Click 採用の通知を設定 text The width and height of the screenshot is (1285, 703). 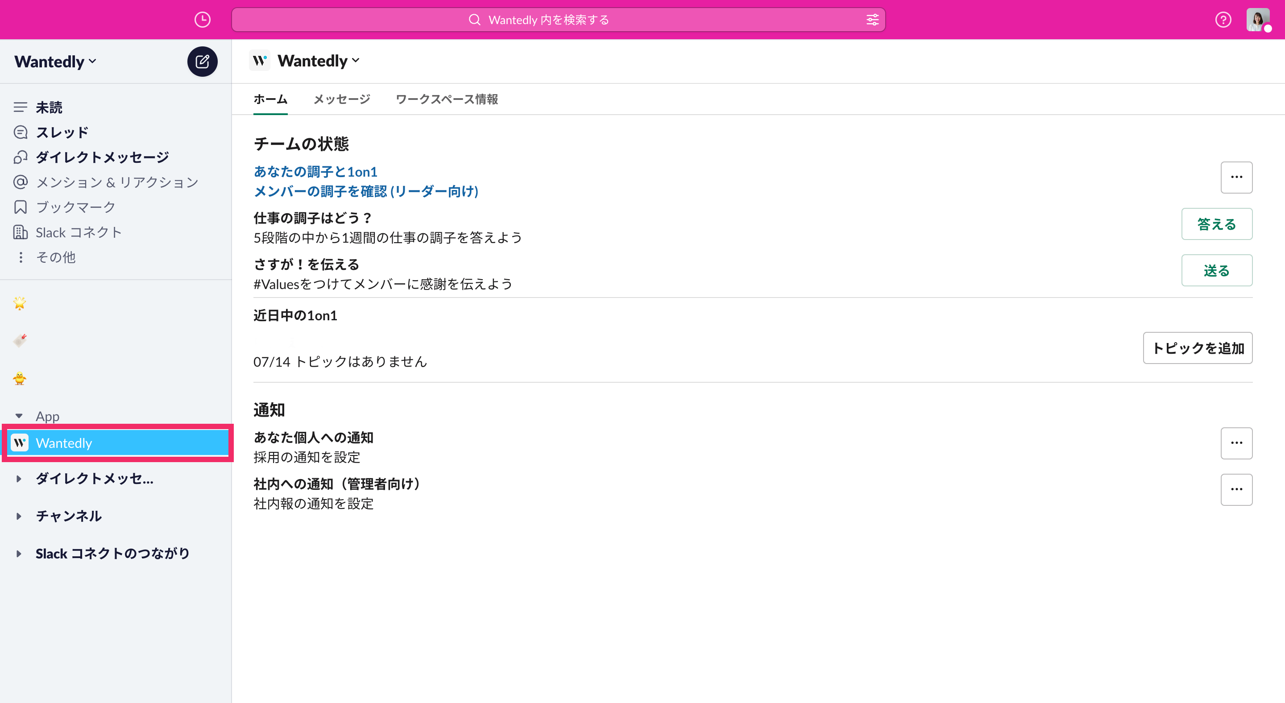pos(307,457)
